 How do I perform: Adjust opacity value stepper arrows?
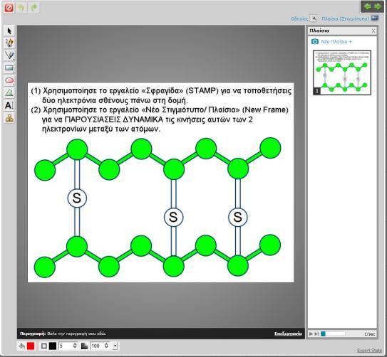pos(106,346)
